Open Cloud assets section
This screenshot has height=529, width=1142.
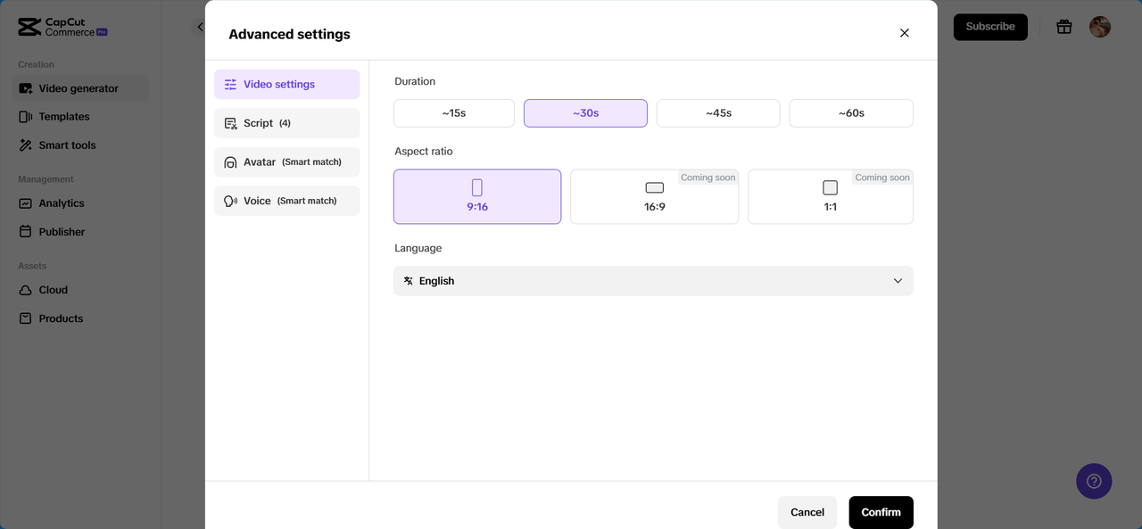(x=53, y=290)
